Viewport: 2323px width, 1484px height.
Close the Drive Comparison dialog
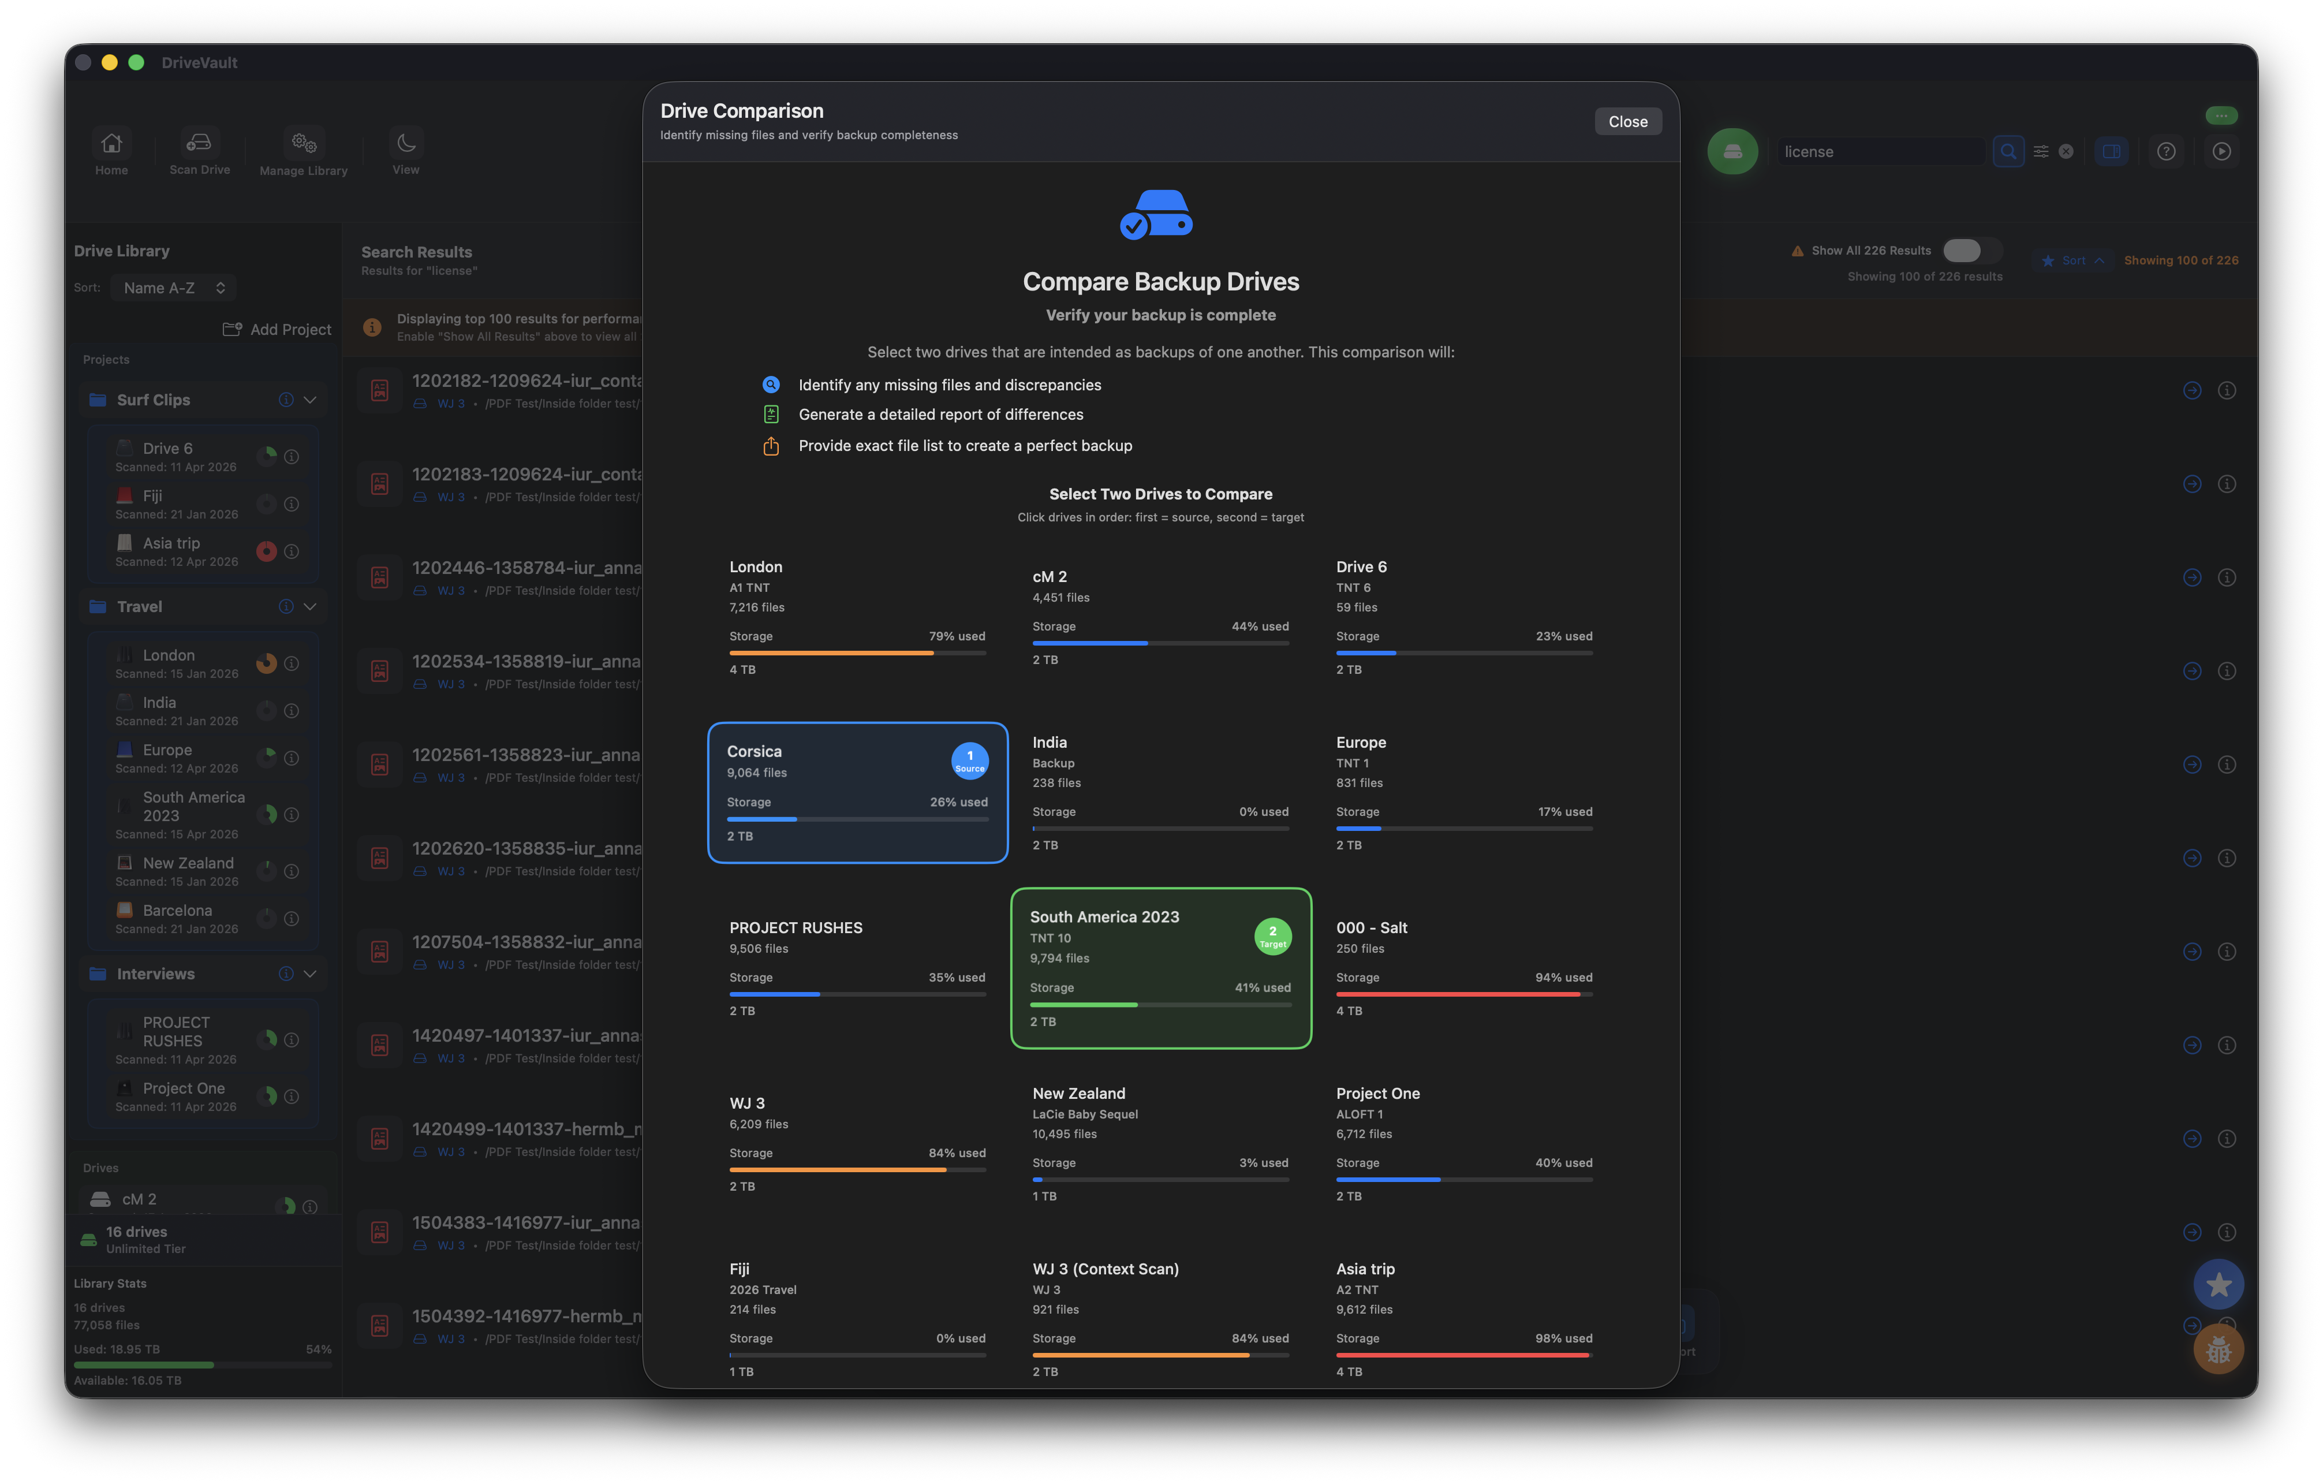coord(1627,122)
